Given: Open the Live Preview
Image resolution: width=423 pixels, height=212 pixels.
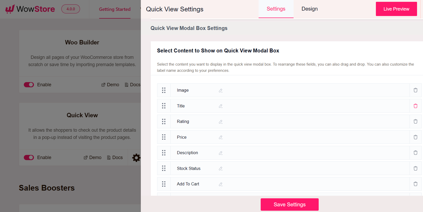Looking at the screenshot, I should click(x=396, y=9).
